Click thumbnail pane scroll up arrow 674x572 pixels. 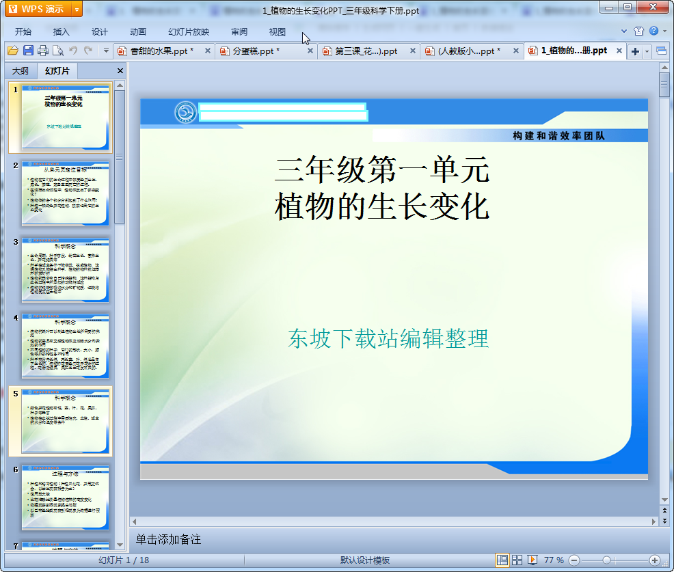[x=120, y=85]
